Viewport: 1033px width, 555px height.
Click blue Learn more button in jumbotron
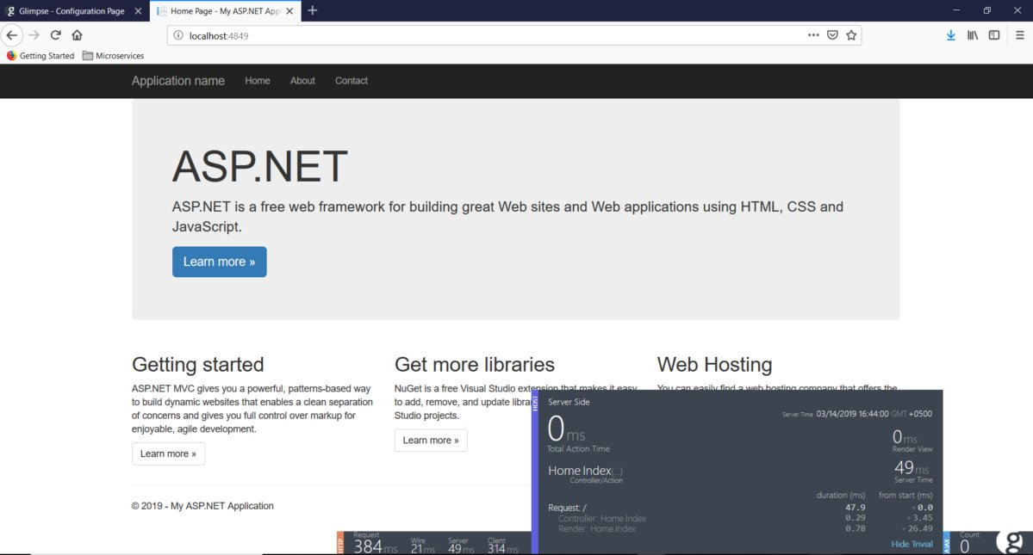(x=220, y=262)
